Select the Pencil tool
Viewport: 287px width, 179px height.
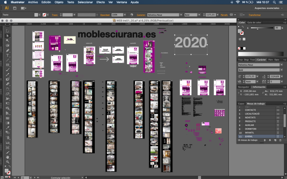tap(8, 74)
